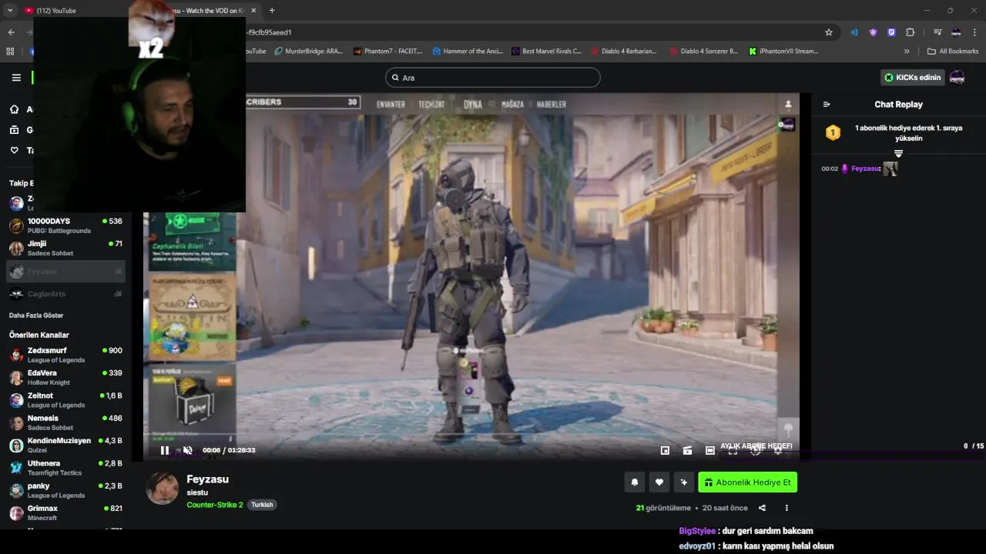The image size is (986, 554).
Task: Open MurderBridge: ARA bookmark
Action: pos(308,52)
